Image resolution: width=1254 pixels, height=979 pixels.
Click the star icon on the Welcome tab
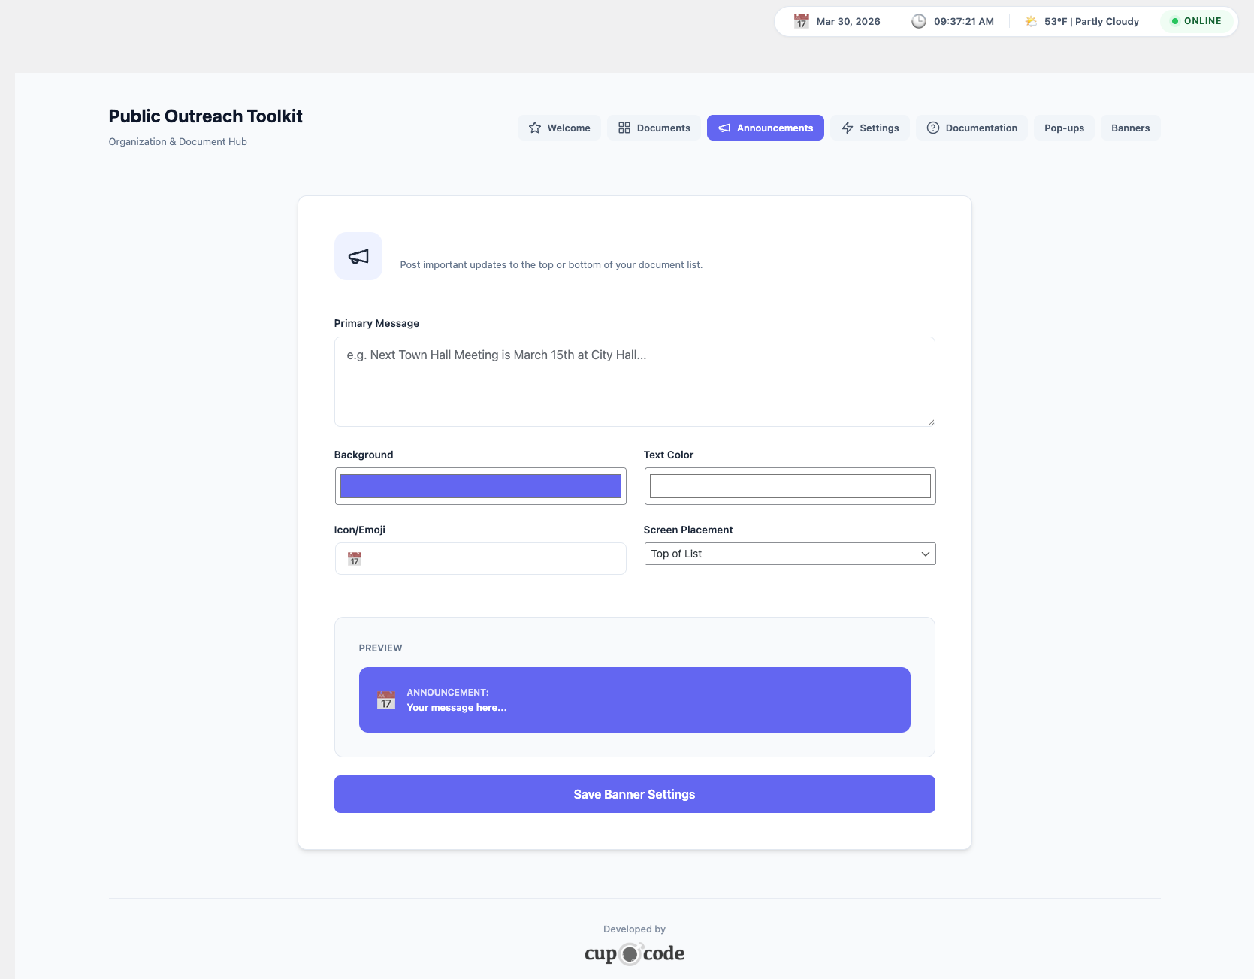click(x=535, y=128)
